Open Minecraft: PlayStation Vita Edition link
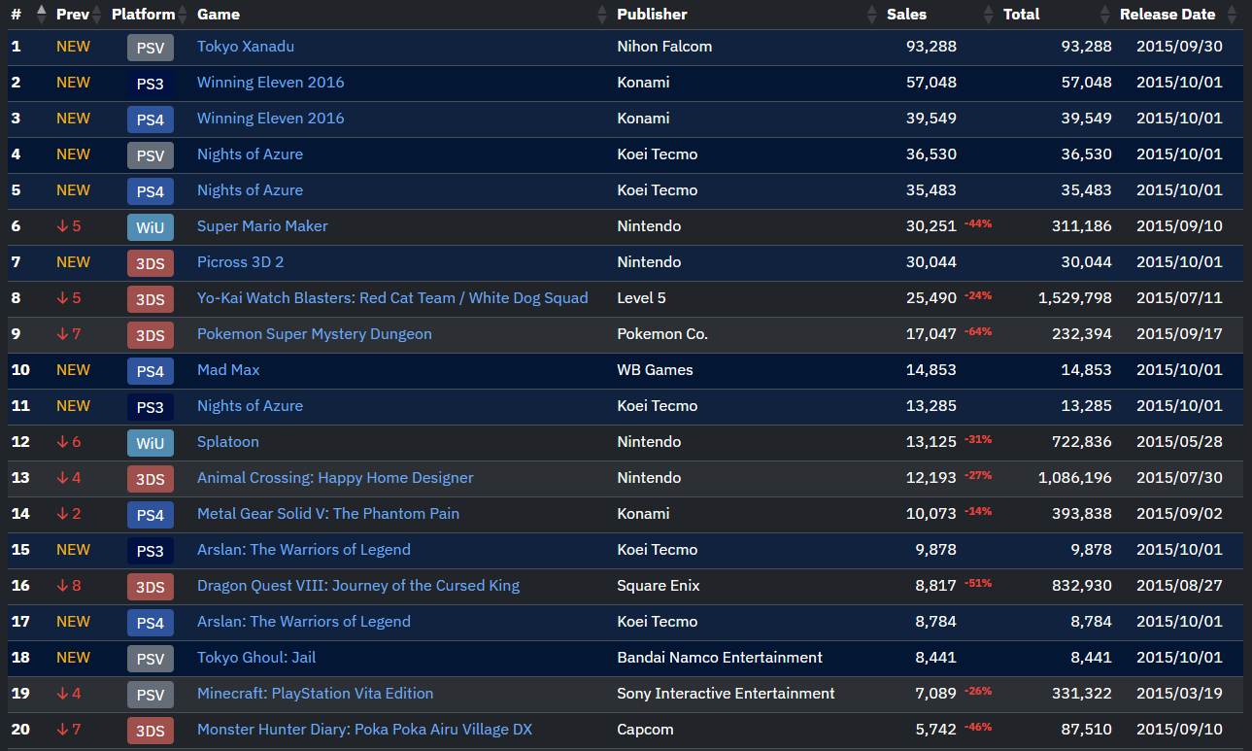1252x751 pixels. click(316, 694)
